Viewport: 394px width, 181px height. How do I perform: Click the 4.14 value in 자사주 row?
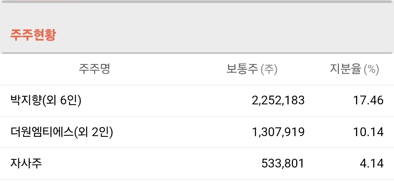[x=371, y=163]
